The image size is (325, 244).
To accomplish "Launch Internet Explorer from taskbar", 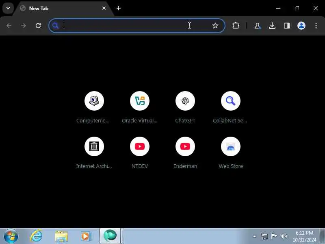I will click(x=36, y=236).
